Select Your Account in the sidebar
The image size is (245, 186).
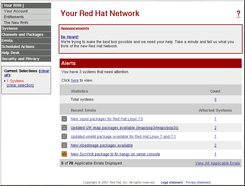coord(16,11)
